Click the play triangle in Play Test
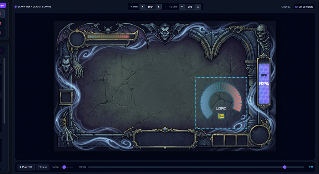Viewport: 319px width, 174px height. coord(20,167)
